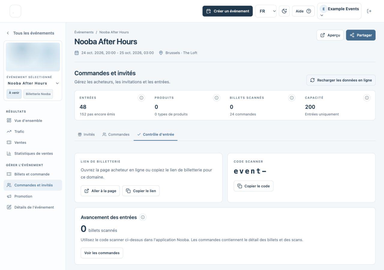Viewport: 384px width, 270px height.
Task: Click the 152 pas encore émis text
Action: 97,114
